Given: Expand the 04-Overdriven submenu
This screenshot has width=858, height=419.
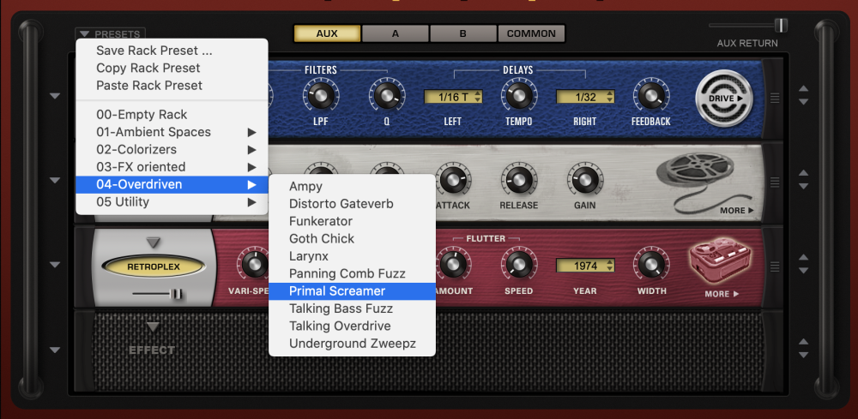Looking at the screenshot, I should point(172,184).
